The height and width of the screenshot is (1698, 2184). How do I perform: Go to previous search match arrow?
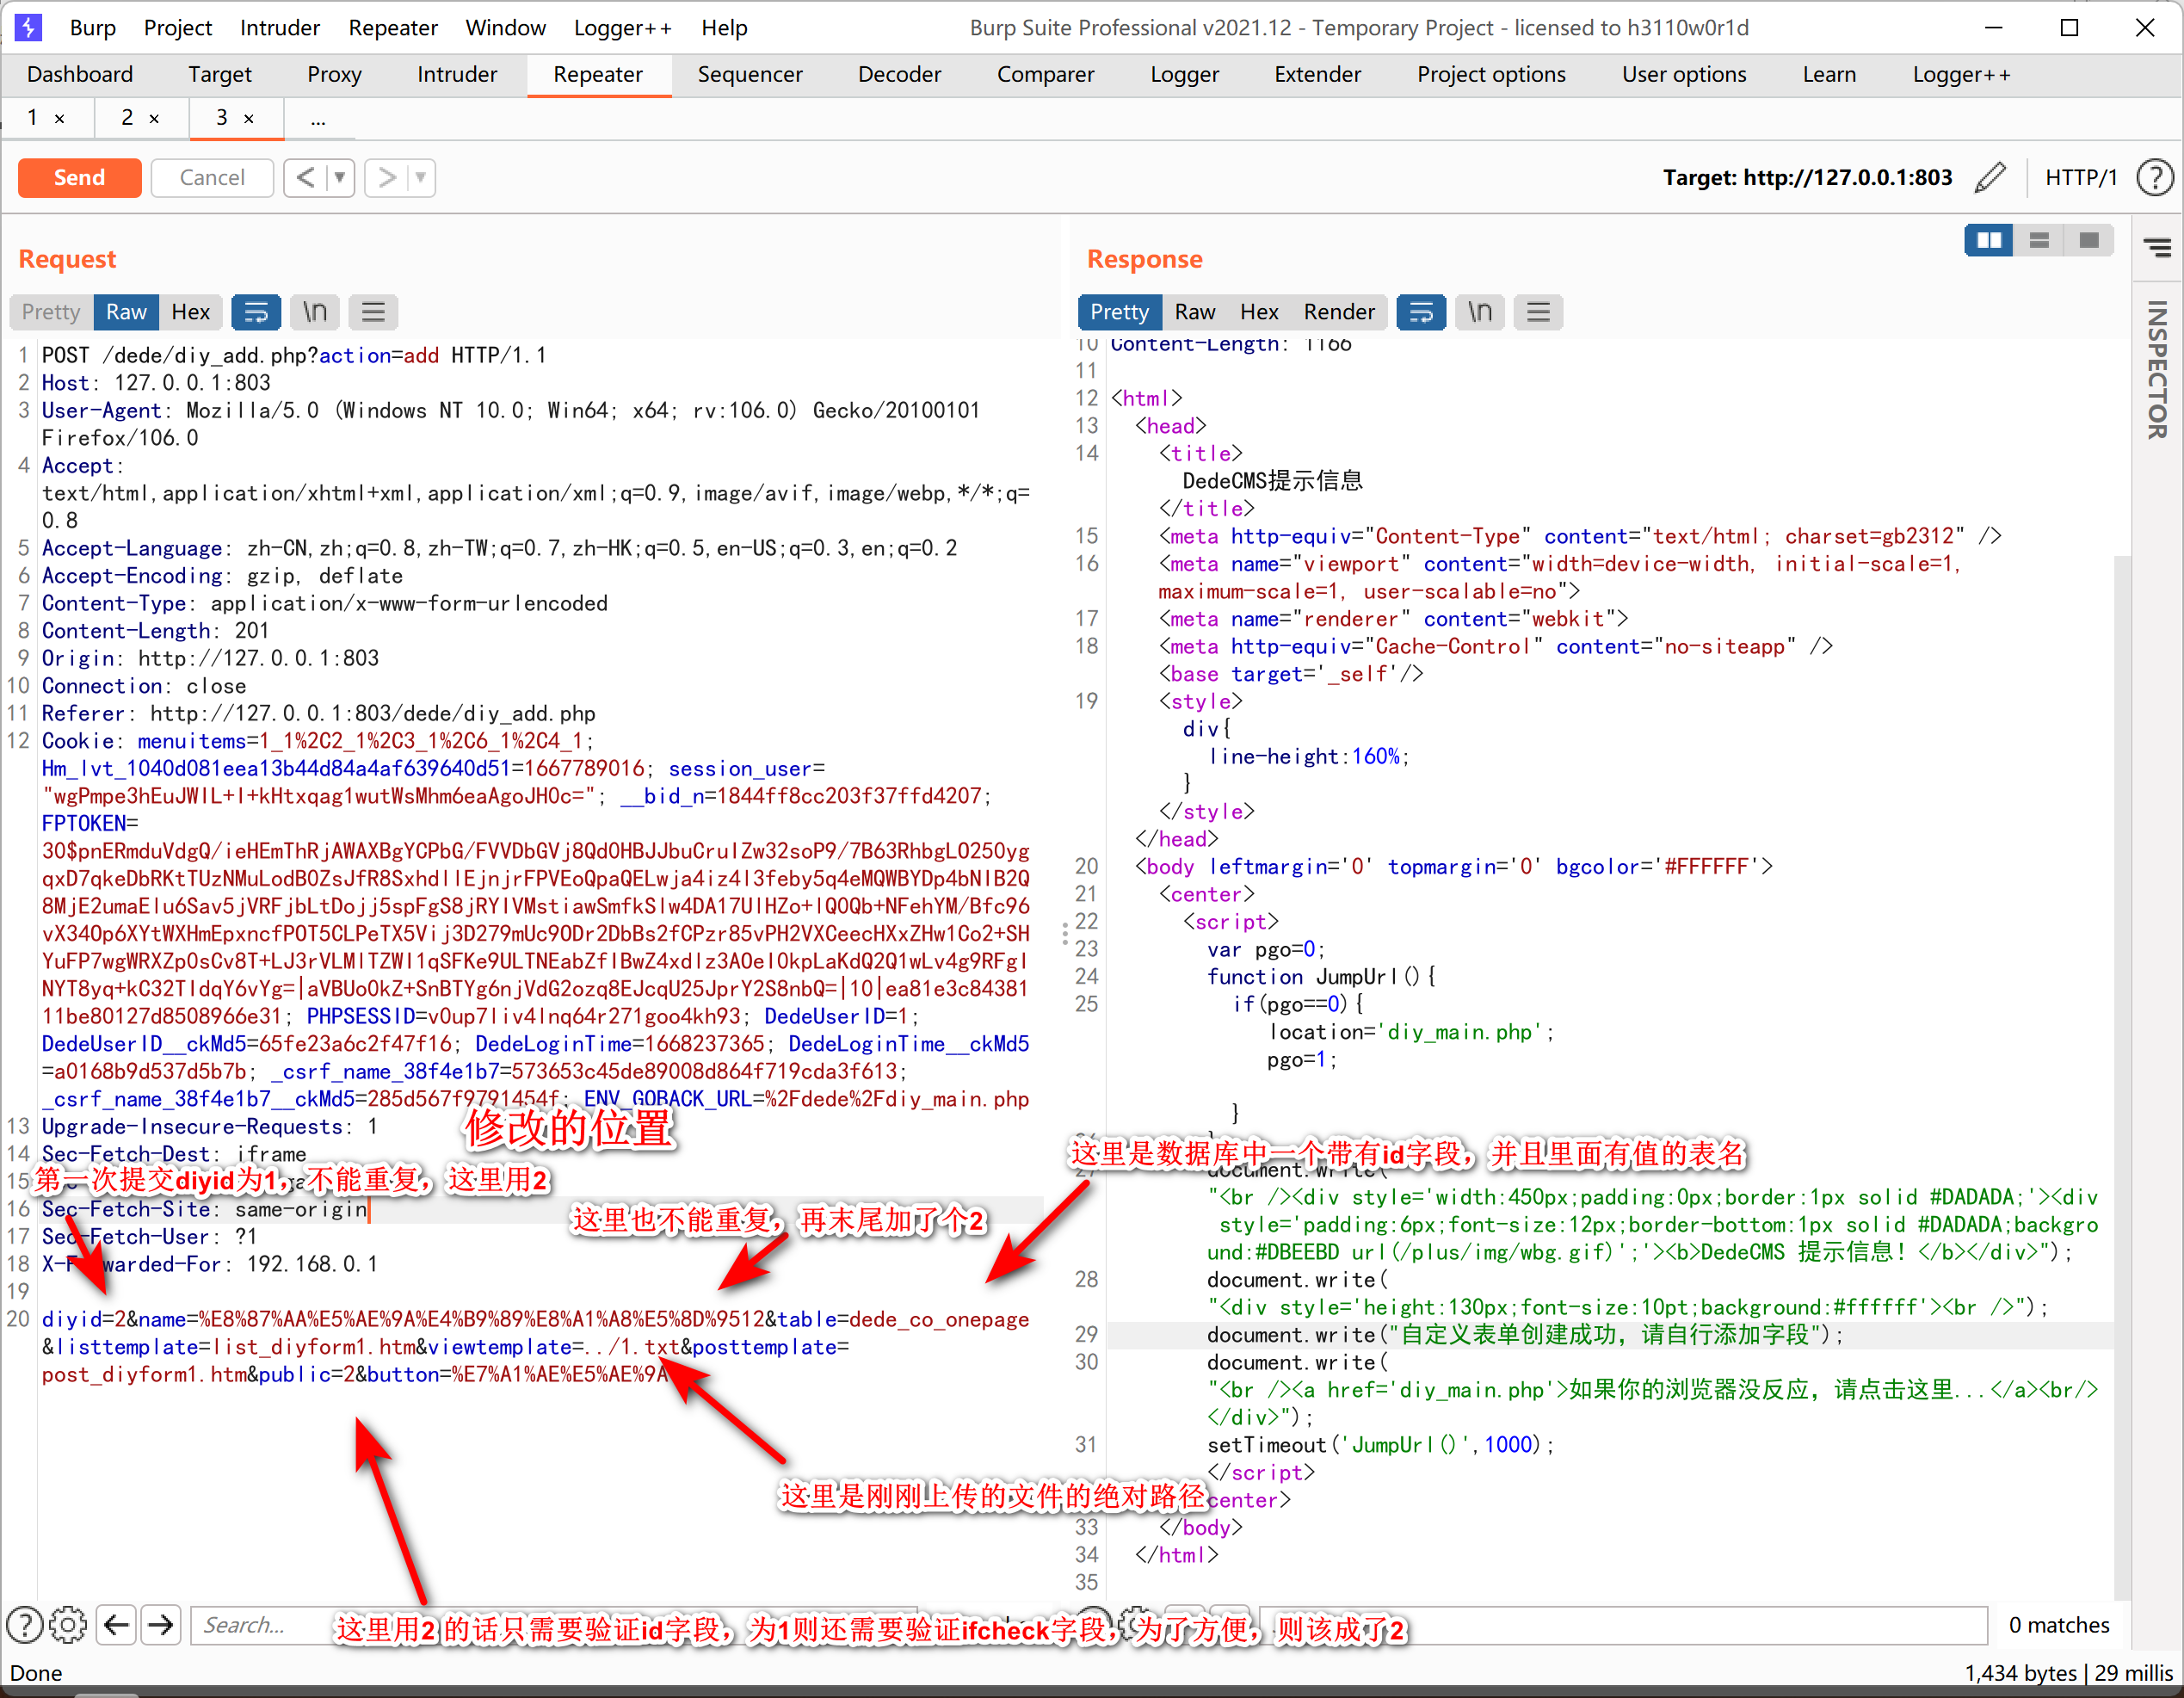(x=117, y=1625)
